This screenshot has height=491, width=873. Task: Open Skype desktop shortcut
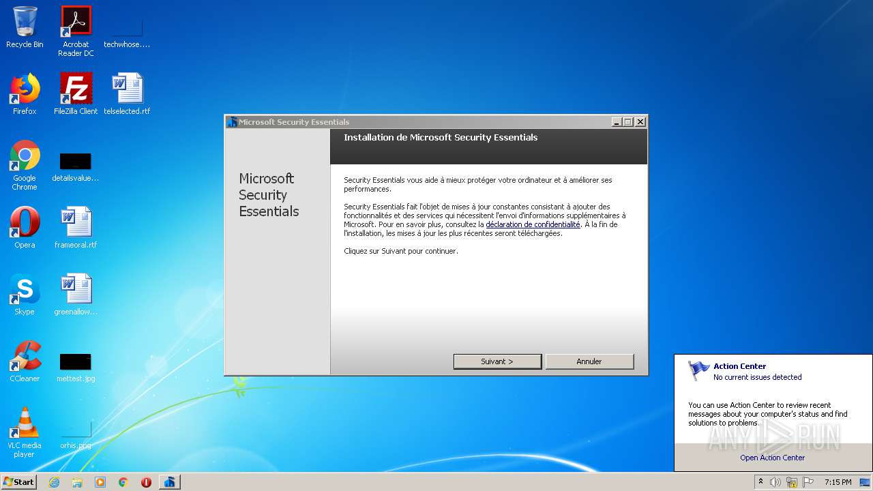25,295
